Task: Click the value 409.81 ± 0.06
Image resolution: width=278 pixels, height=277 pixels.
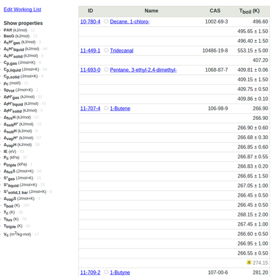Action: tap(253, 70)
